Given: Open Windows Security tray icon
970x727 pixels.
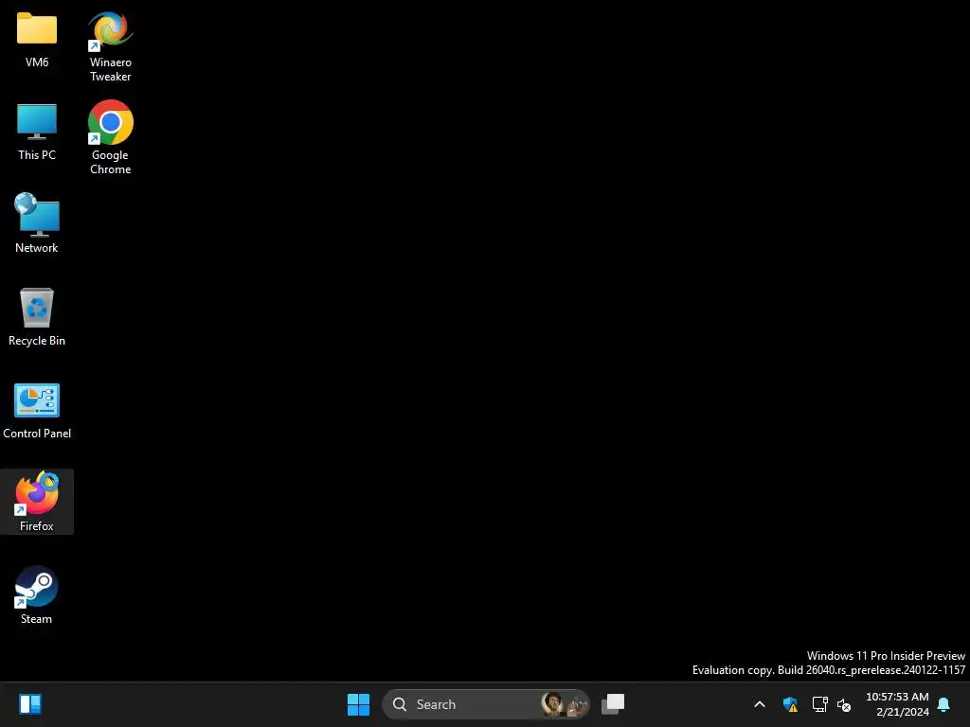Looking at the screenshot, I should 790,704.
